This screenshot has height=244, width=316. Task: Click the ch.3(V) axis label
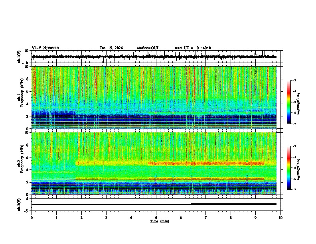tap(19, 205)
